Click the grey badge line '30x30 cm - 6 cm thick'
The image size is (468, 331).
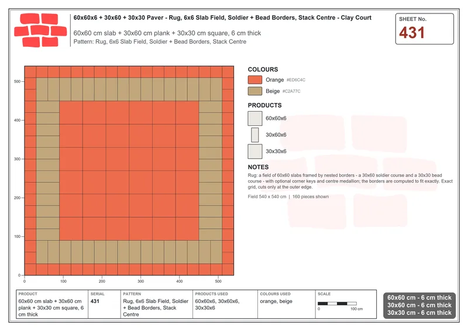pos(419,313)
